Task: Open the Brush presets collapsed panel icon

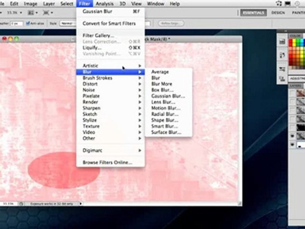Action: [282, 69]
